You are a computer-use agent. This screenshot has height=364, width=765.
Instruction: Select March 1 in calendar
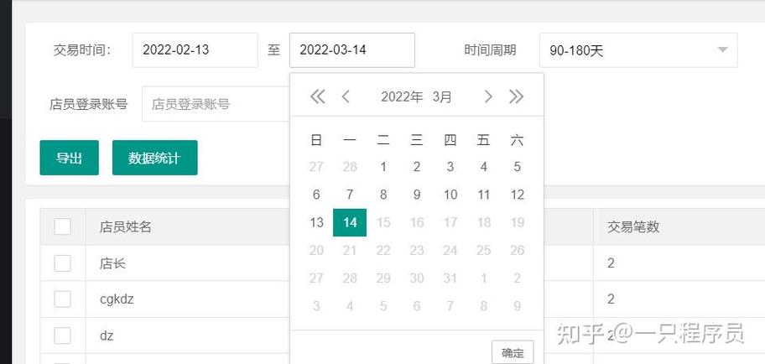click(383, 167)
